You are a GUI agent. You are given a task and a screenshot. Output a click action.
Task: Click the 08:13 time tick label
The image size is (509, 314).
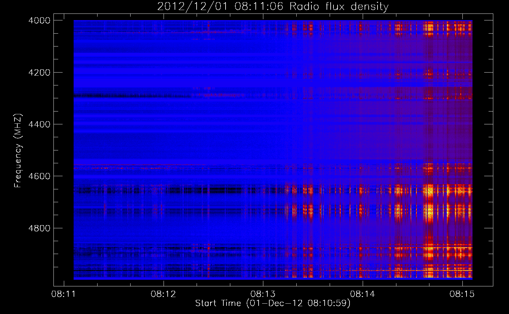tap(263, 294)
